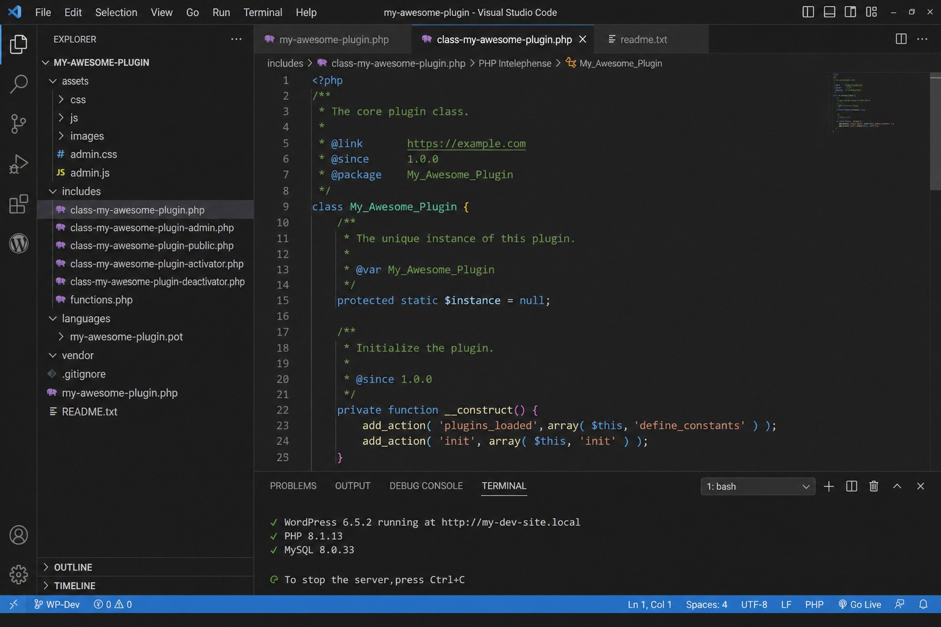Open .gitignore file in explorer
The height and width of the screenshot is (627, 941).
(x=146, y=374)
